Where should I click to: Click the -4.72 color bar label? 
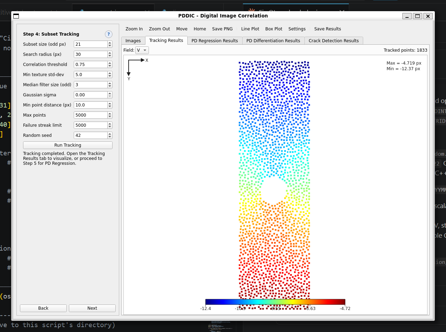[345, 309]
